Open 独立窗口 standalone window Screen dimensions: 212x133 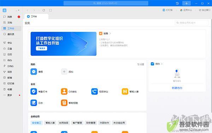pyautogui.click(x=205, y=10)
